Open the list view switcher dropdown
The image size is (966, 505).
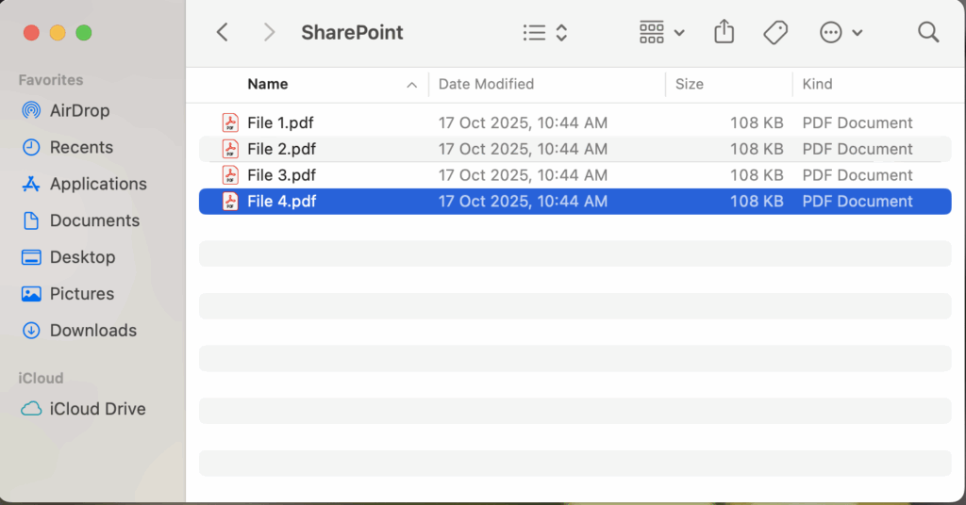[545, 33]
